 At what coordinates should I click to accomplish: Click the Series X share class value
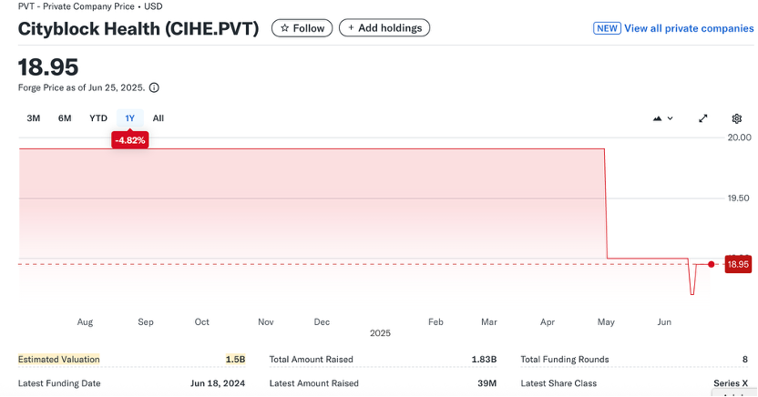click(731, 383)
